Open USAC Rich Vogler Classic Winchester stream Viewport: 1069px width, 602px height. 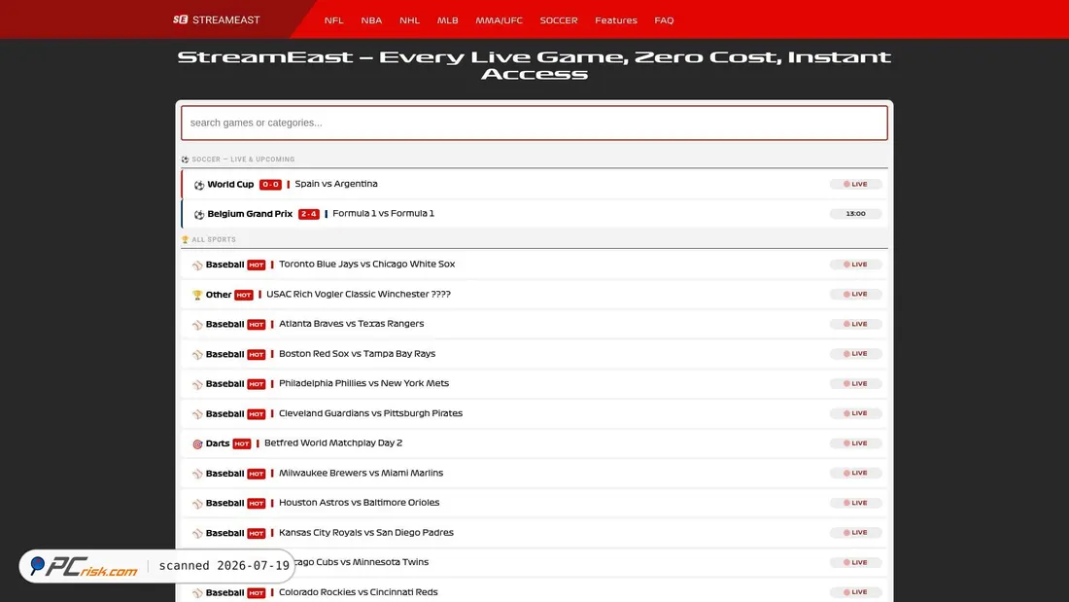click(x=359, y=294)
